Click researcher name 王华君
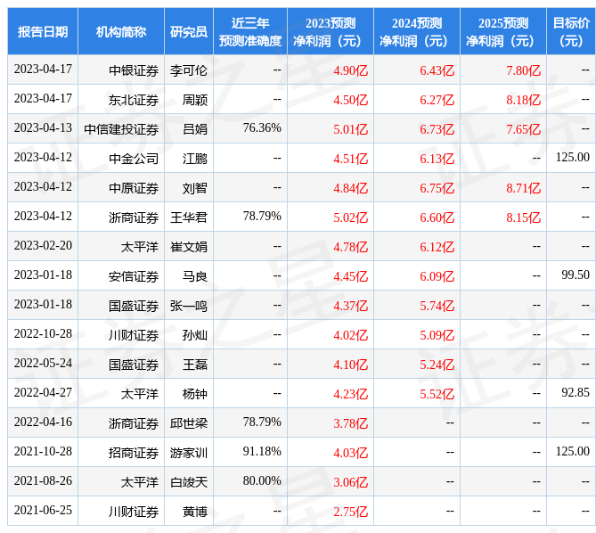The height and width of the screenshot is (533, 596). click(x=189, y=217)
